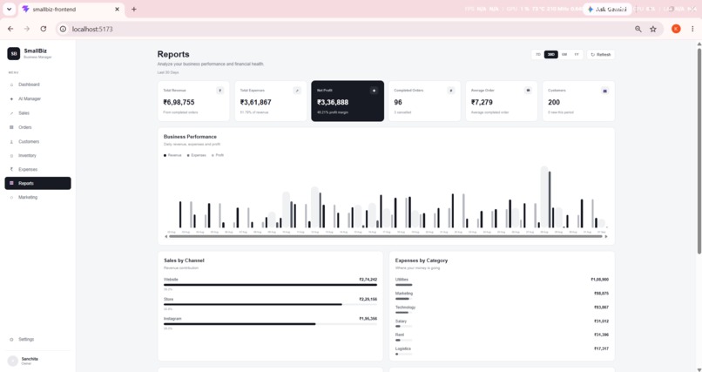Click the Instagram sales progress bar
The width and height of the screenshot is (702, 372).
pos(270,324)
